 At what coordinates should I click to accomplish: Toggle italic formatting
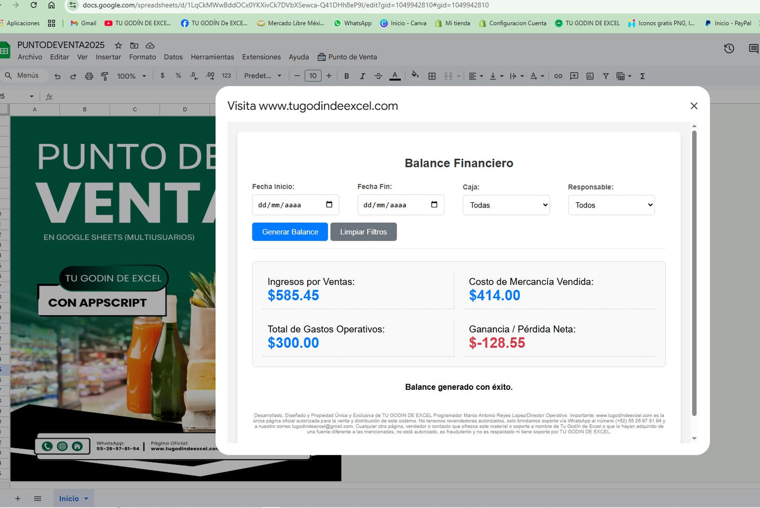click(362, 76)
